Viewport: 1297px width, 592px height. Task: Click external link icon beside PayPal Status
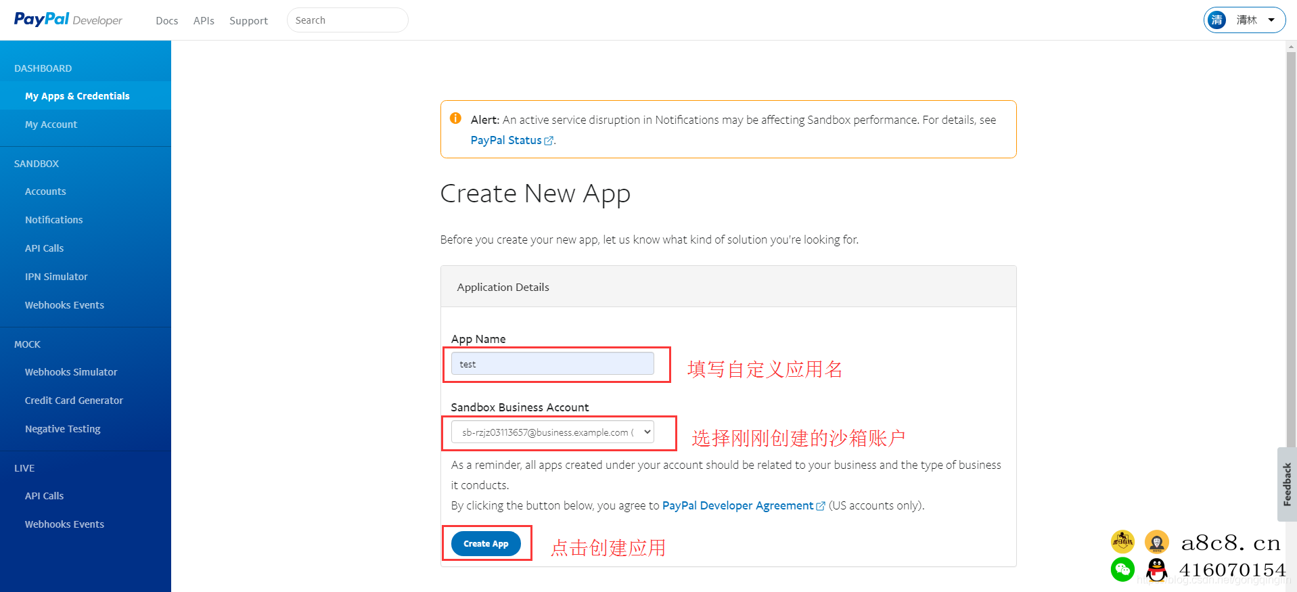[x=549, y=141]
